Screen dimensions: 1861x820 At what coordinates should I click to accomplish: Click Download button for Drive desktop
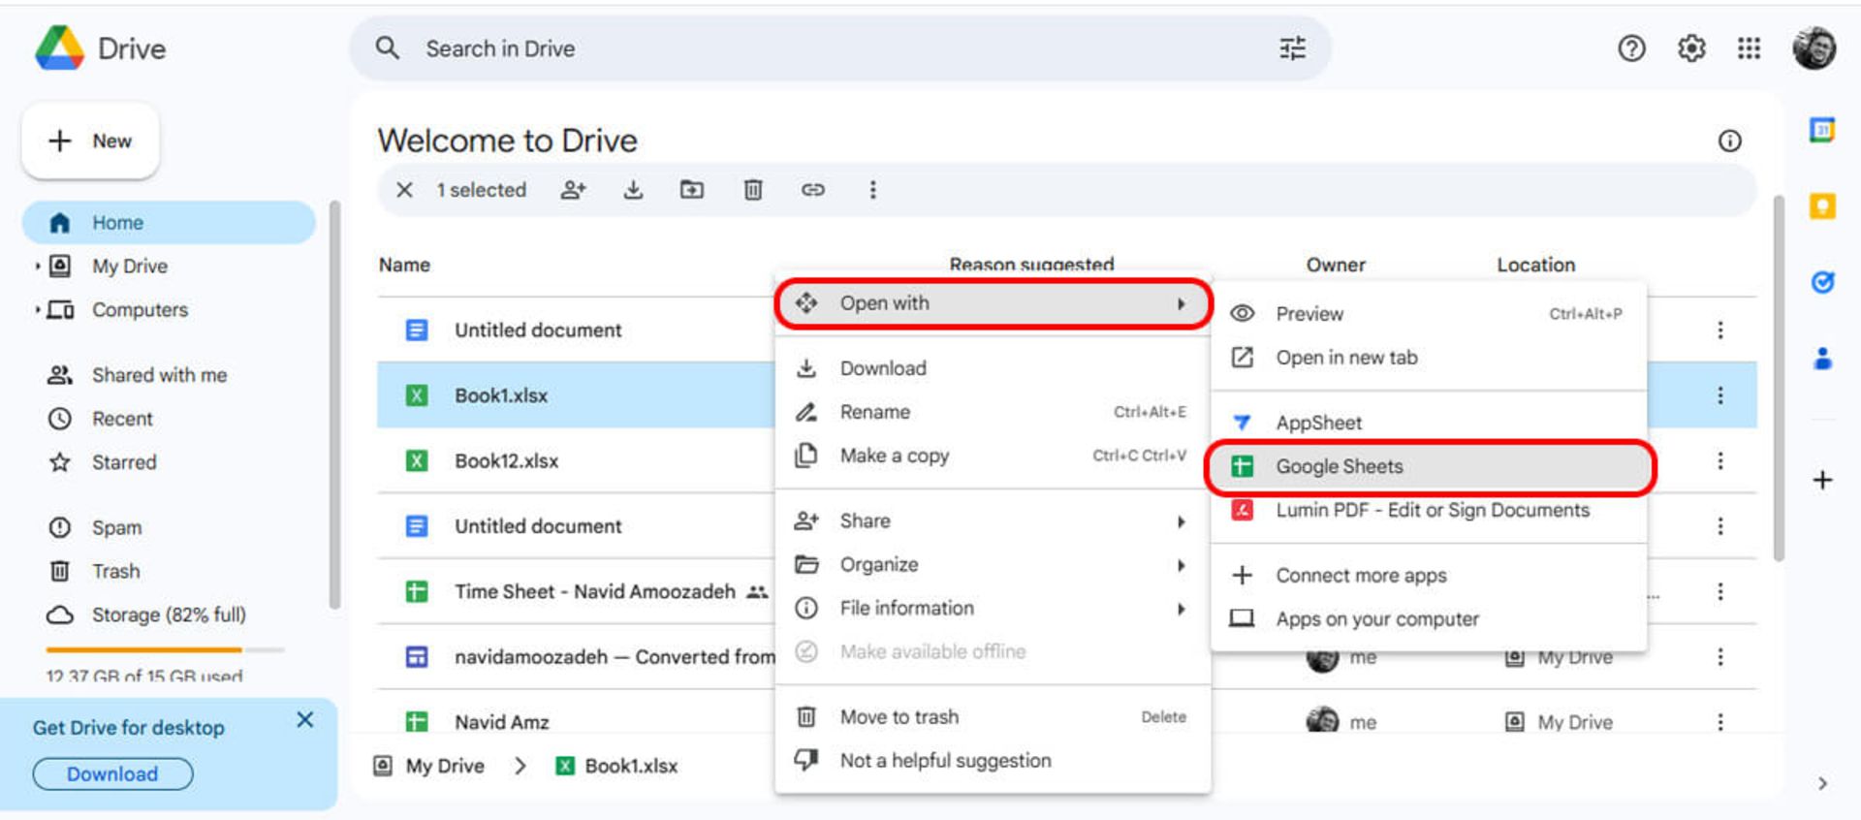click(x=112, y=774)
